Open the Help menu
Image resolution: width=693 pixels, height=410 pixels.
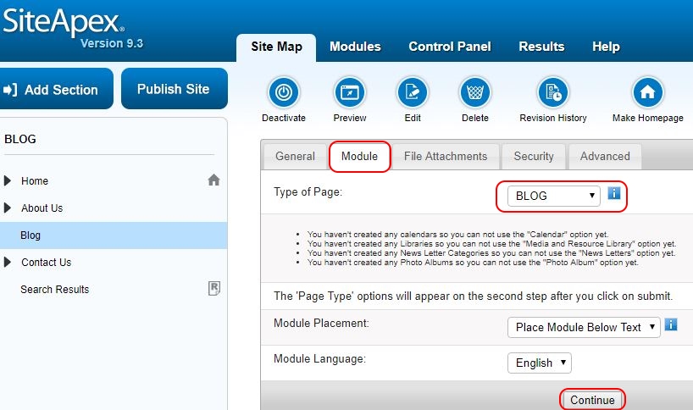(x=606, y=47)
